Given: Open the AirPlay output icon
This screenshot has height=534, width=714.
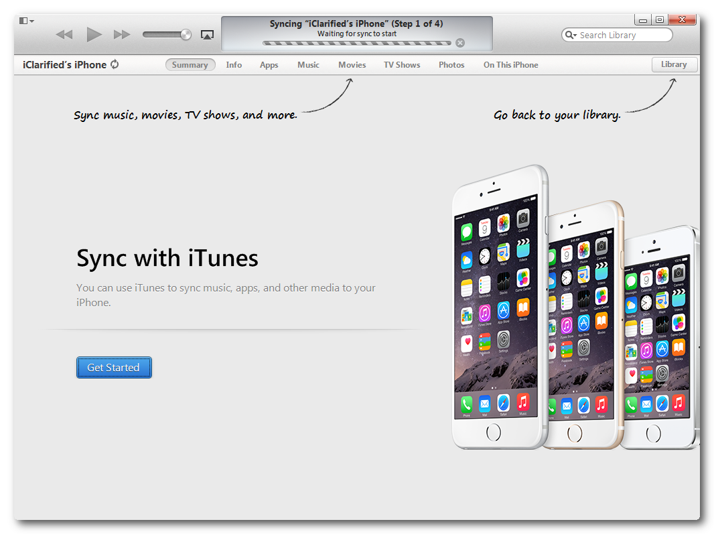Looking at the screenshot, I should tap(207, 35).
